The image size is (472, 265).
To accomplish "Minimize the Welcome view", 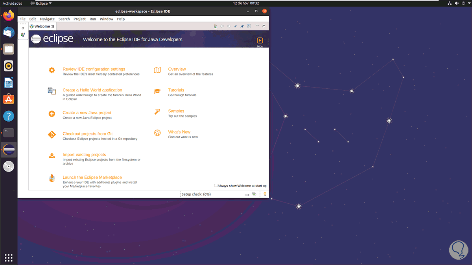I will click(257, 26).
